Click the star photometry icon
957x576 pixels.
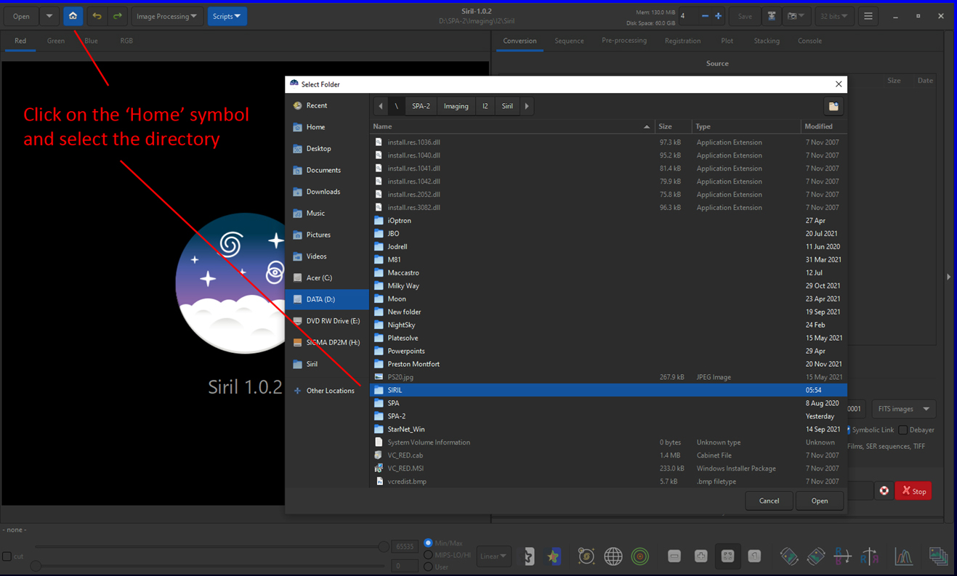(x=554, y=556)
